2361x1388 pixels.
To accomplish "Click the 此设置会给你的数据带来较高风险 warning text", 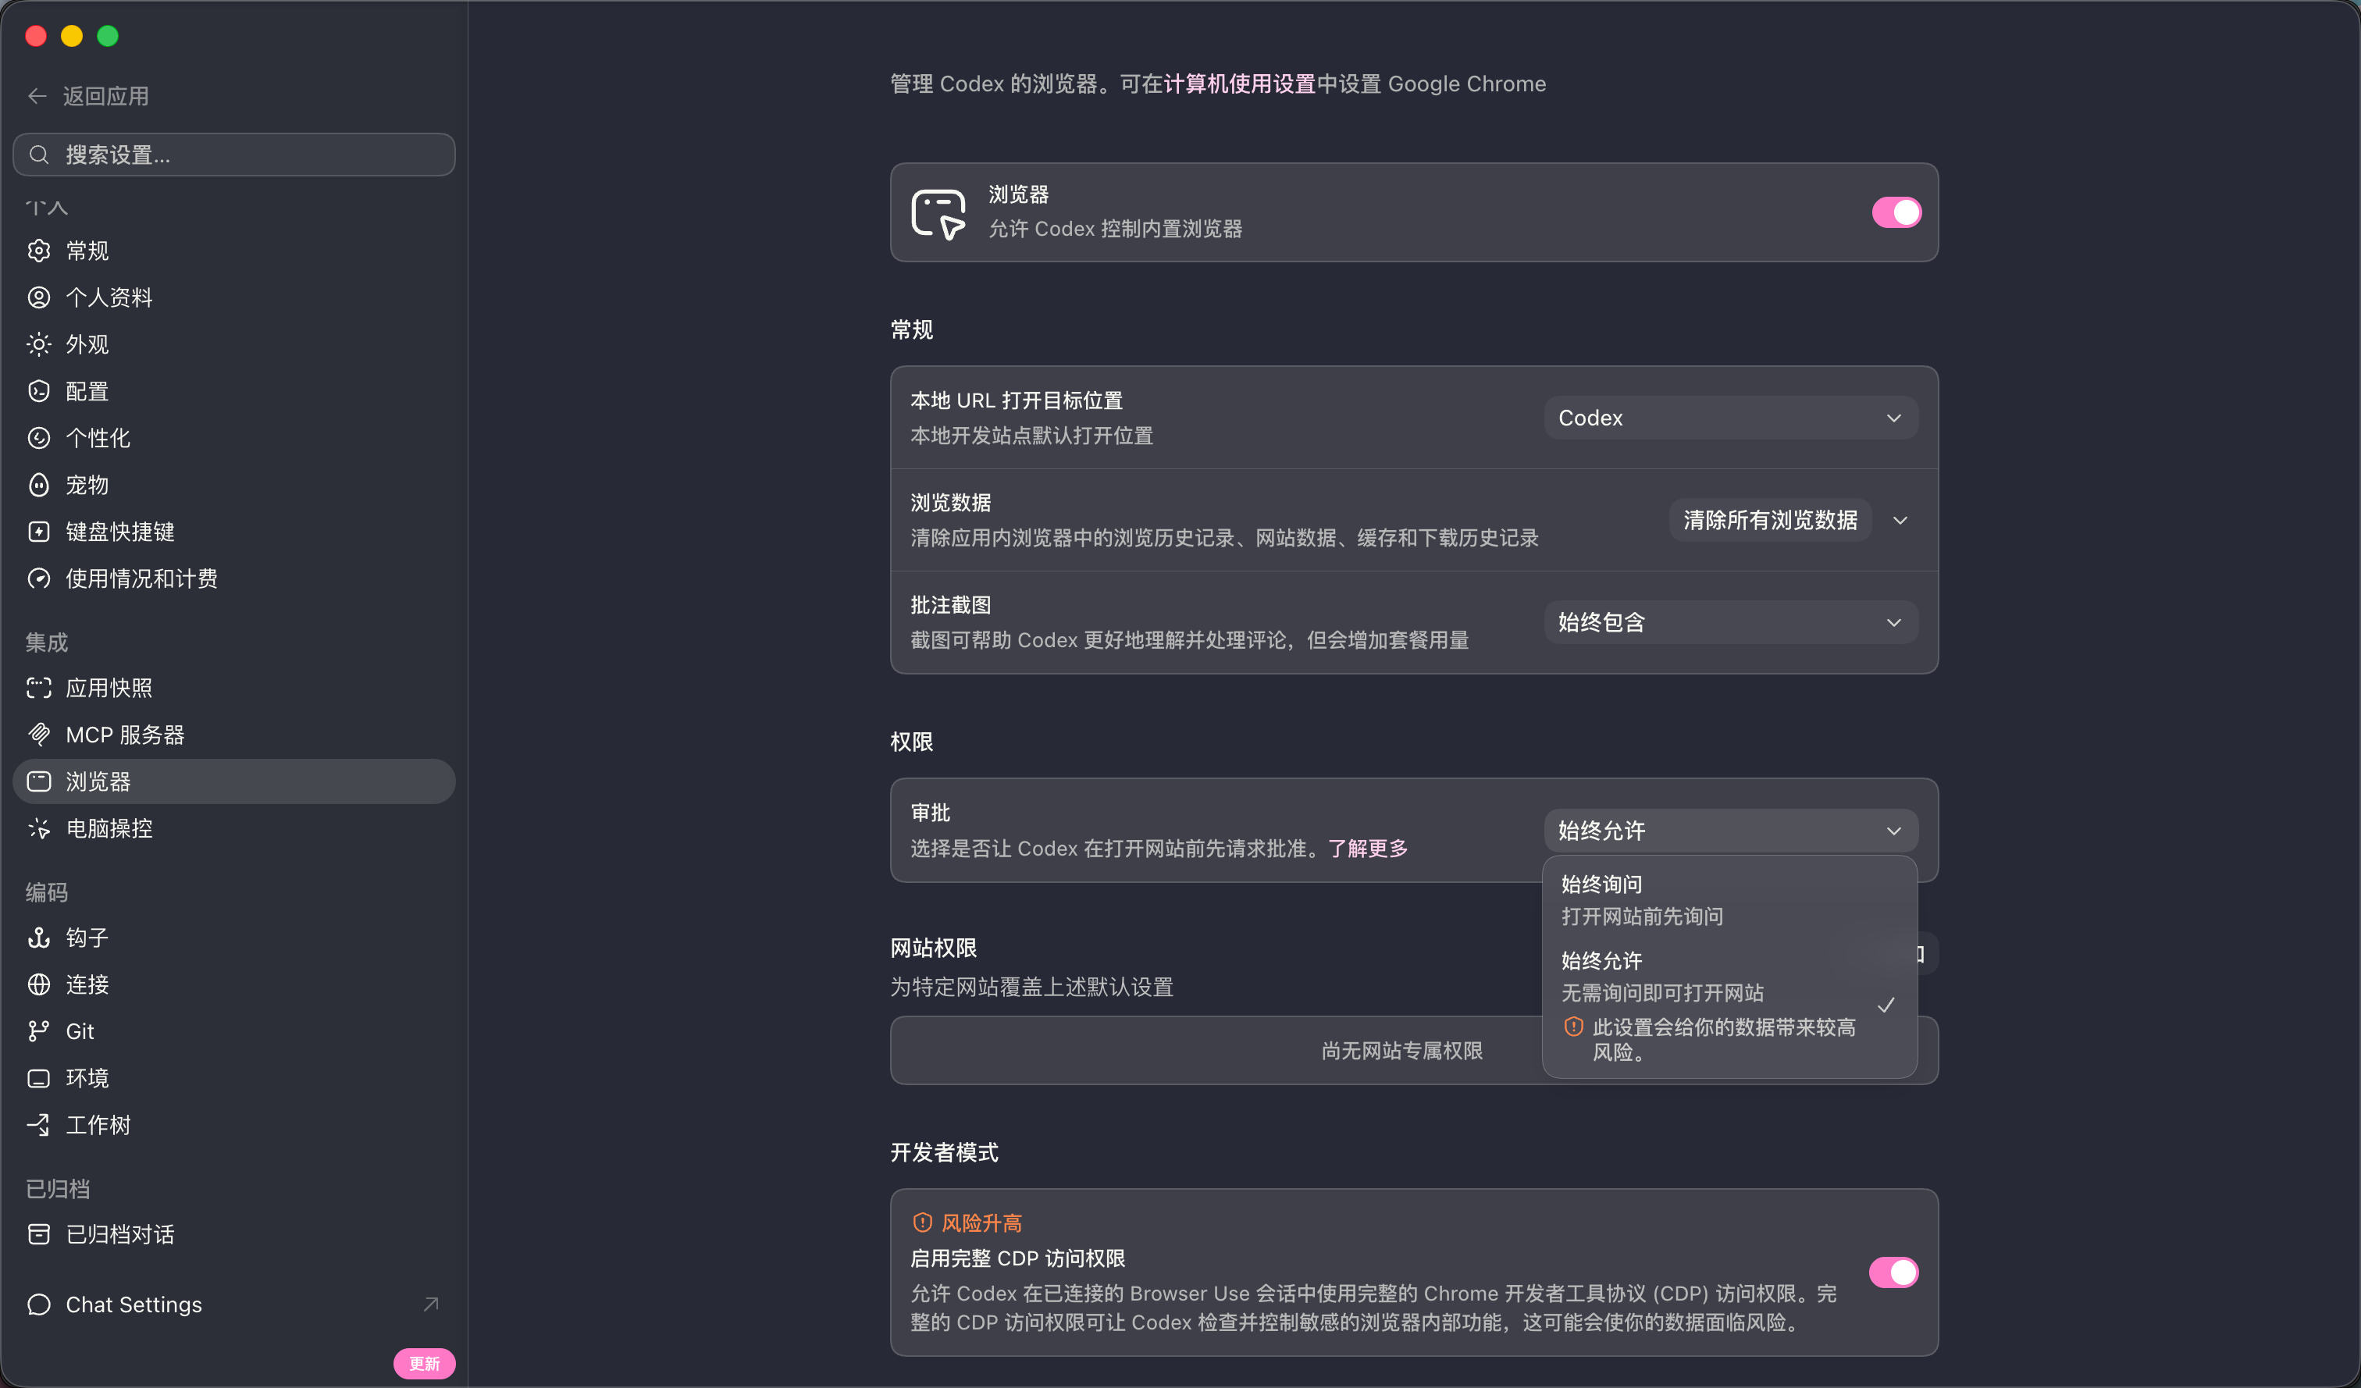I will [x=1724, y=1040].
